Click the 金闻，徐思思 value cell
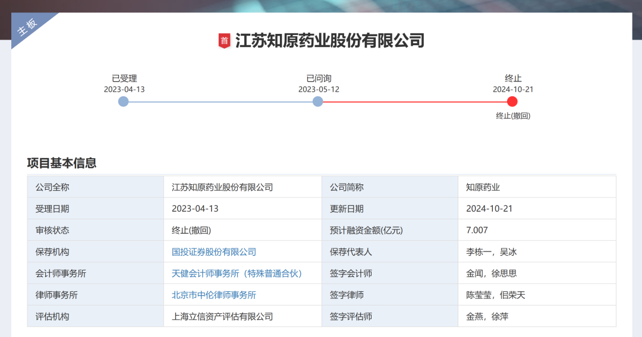 (537, 273)
